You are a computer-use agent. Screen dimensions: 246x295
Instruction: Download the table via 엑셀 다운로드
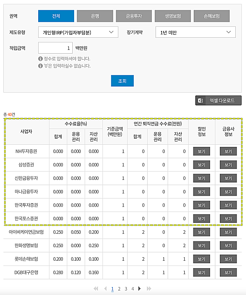(x=218, y=100)
